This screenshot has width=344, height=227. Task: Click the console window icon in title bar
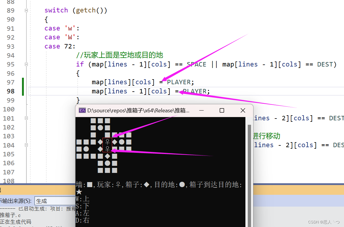82,111
